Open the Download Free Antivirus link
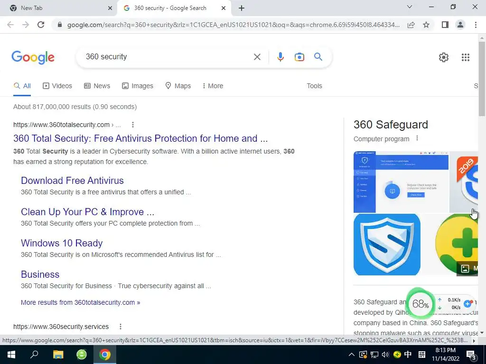Screen dimensions: 486x364 pyautogui.click(x=72, y=181)
